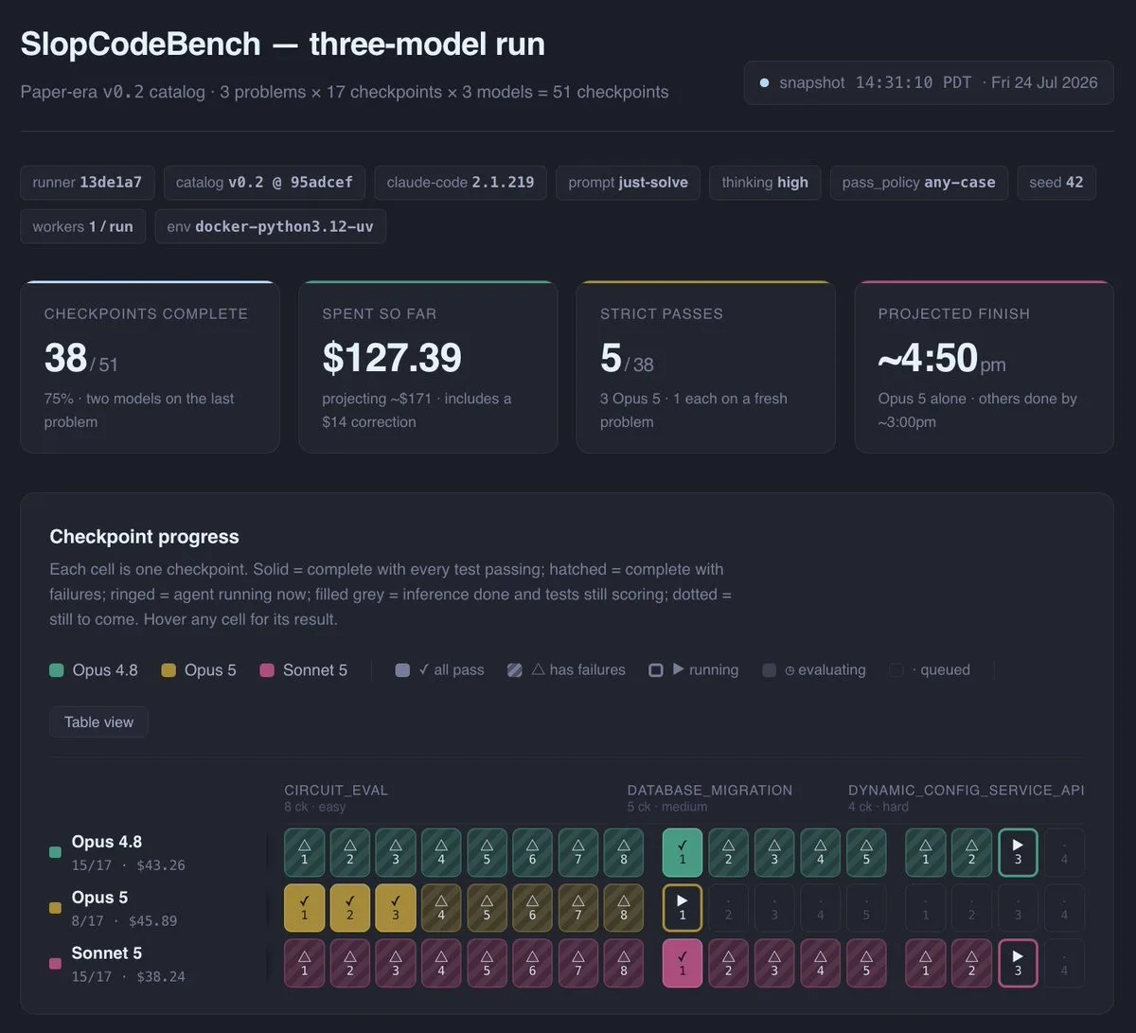The height and width of the screenshot is (1033, 1136).
Task: Click the seed 42 config chip
Action: coord(1056,183)
